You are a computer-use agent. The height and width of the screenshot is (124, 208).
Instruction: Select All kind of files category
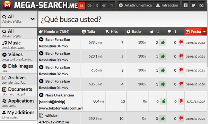pos(19,33)
